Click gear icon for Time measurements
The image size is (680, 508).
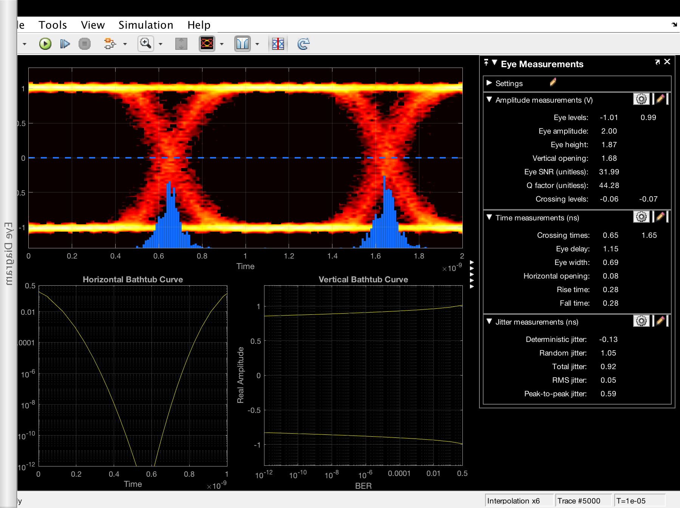point(641,217)
